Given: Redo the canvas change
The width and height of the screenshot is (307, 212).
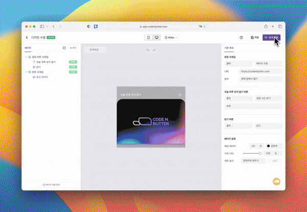Looking at the screenshot, I should point(155,50).
